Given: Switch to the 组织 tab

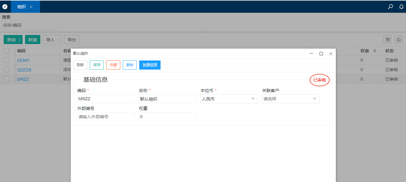Looking at the screenshot, I should click(21, 7).
